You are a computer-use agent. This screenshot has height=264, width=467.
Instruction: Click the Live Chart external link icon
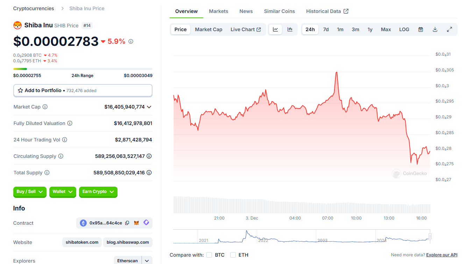point(259,29)
